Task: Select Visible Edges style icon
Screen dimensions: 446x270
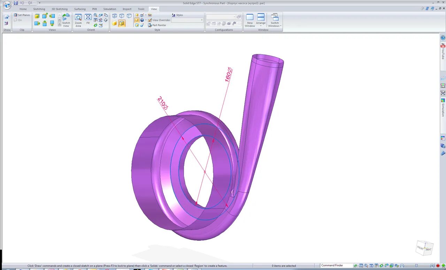Action: click(x=129, y=16)
